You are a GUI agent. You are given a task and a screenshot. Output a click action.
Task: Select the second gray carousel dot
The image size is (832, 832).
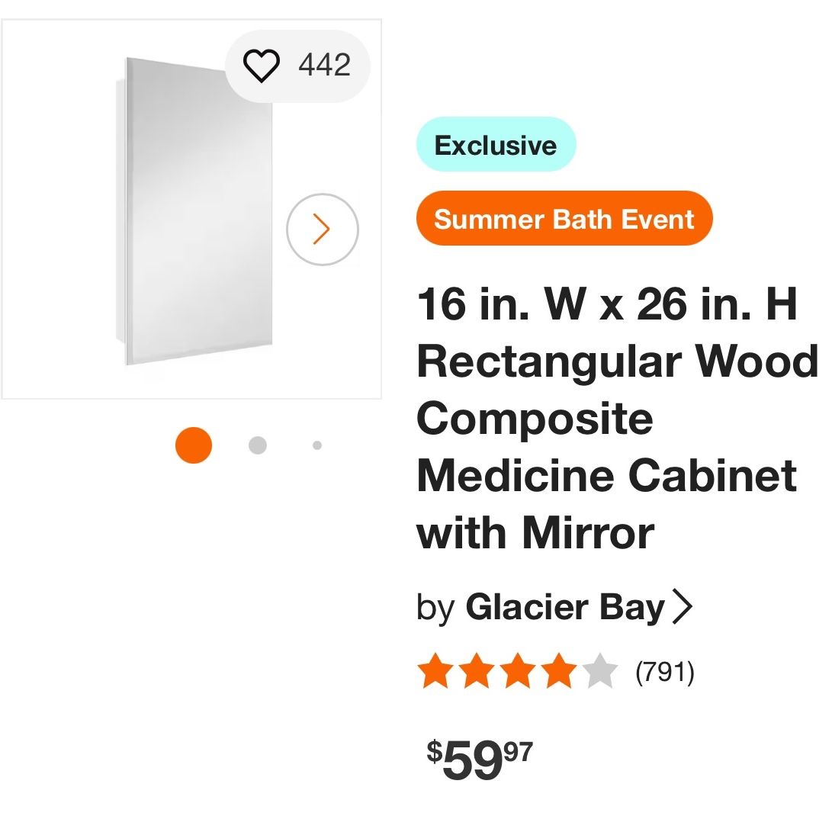click(258, 445)
